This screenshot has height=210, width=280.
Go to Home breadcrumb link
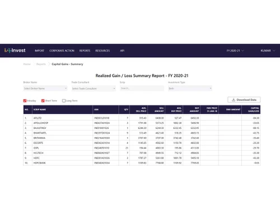pos(27,64)
